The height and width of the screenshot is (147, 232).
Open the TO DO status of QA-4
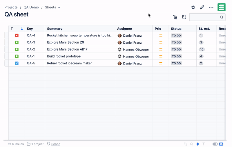pyautogui.click(x=176, y=36)
